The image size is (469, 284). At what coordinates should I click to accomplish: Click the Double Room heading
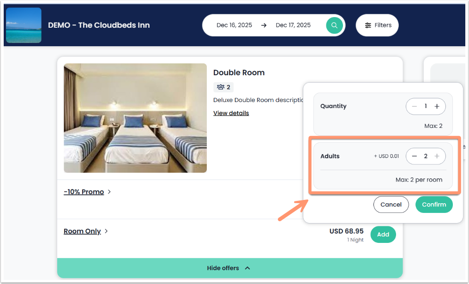[x=239, y=73]
